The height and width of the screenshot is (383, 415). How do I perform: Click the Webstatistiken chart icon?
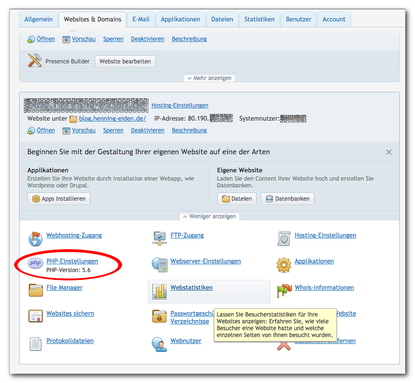click(160, 291)
